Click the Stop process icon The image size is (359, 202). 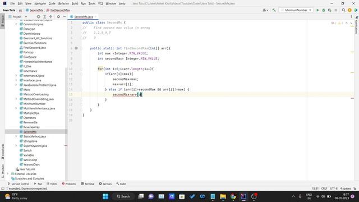[336, 10]
